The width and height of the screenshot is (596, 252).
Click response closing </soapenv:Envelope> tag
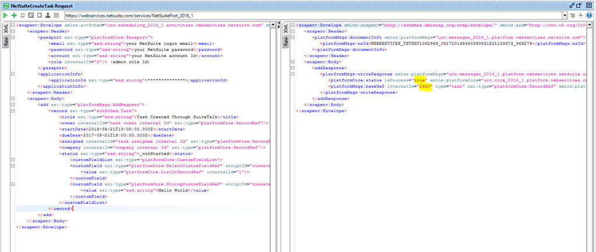tap(321, 111)
